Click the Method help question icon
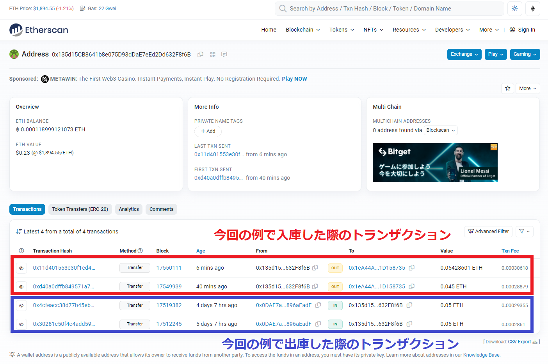Viewport: 548px width, 364px height. [x=141, y=251]
